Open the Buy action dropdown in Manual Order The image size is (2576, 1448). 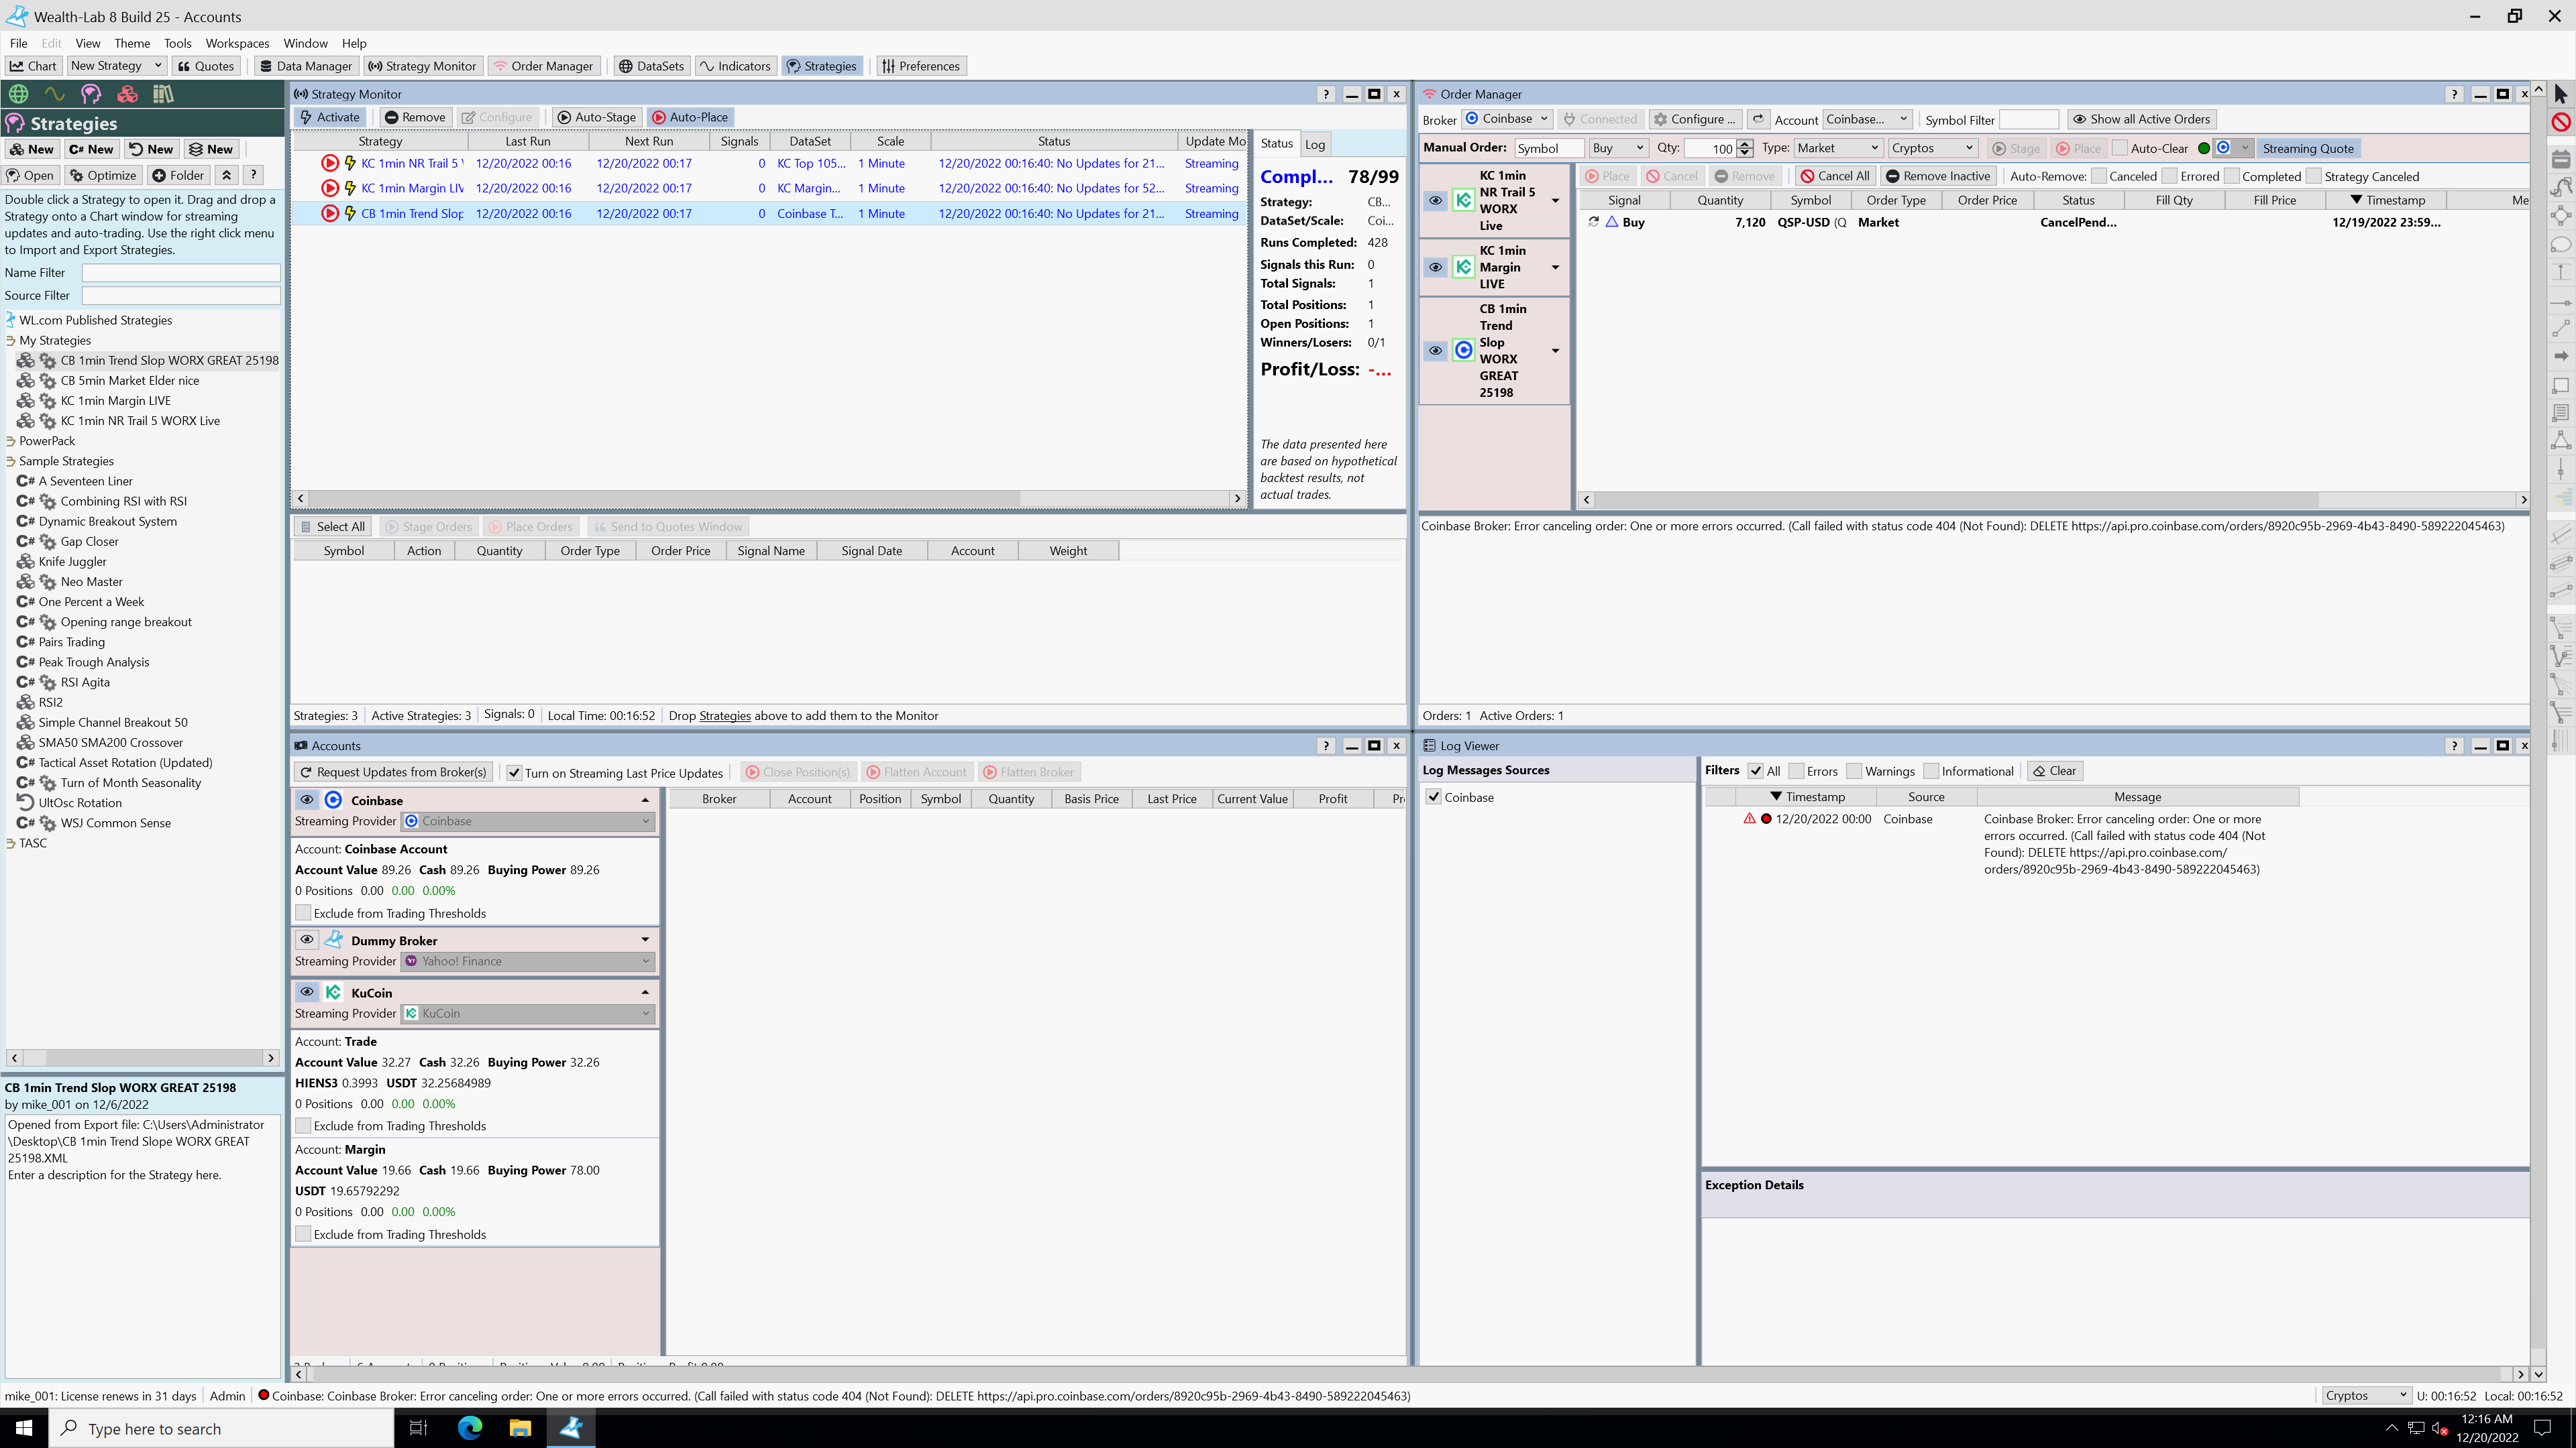point(1617,148)
